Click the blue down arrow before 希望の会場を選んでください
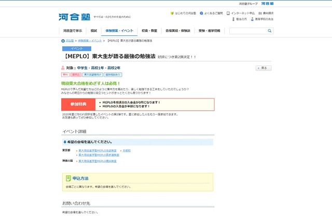 coord(65,142)
